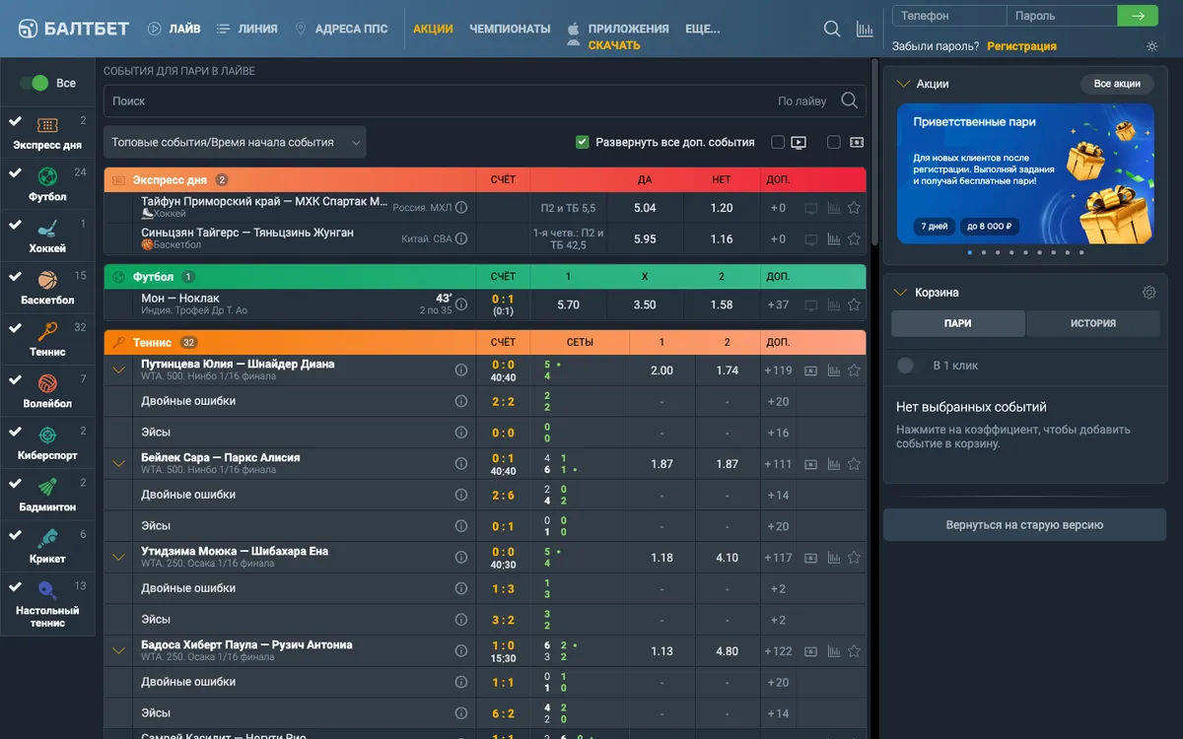The image size is (1183, 739).
Task: Check the video broadcast filter checkbox
Action: coord(778,142)
